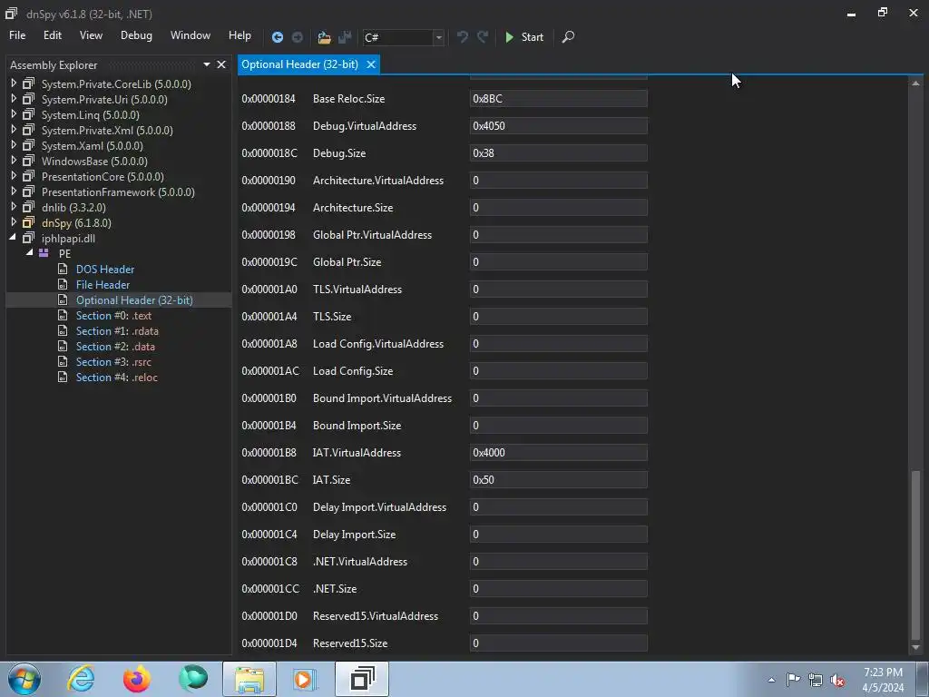Select Section #3: .rsrc

tap(113, 361)
